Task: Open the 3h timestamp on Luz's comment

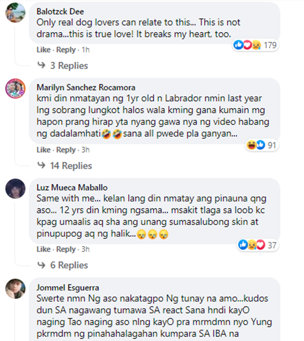Action: click(86, 249)
